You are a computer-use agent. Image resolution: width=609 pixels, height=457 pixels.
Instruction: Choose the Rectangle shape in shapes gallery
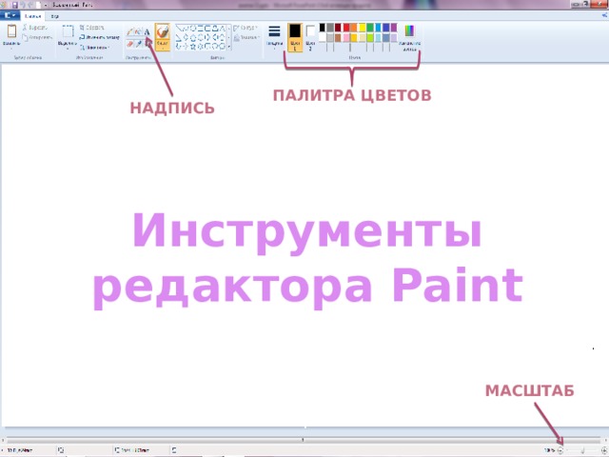[x=201, y=29]
